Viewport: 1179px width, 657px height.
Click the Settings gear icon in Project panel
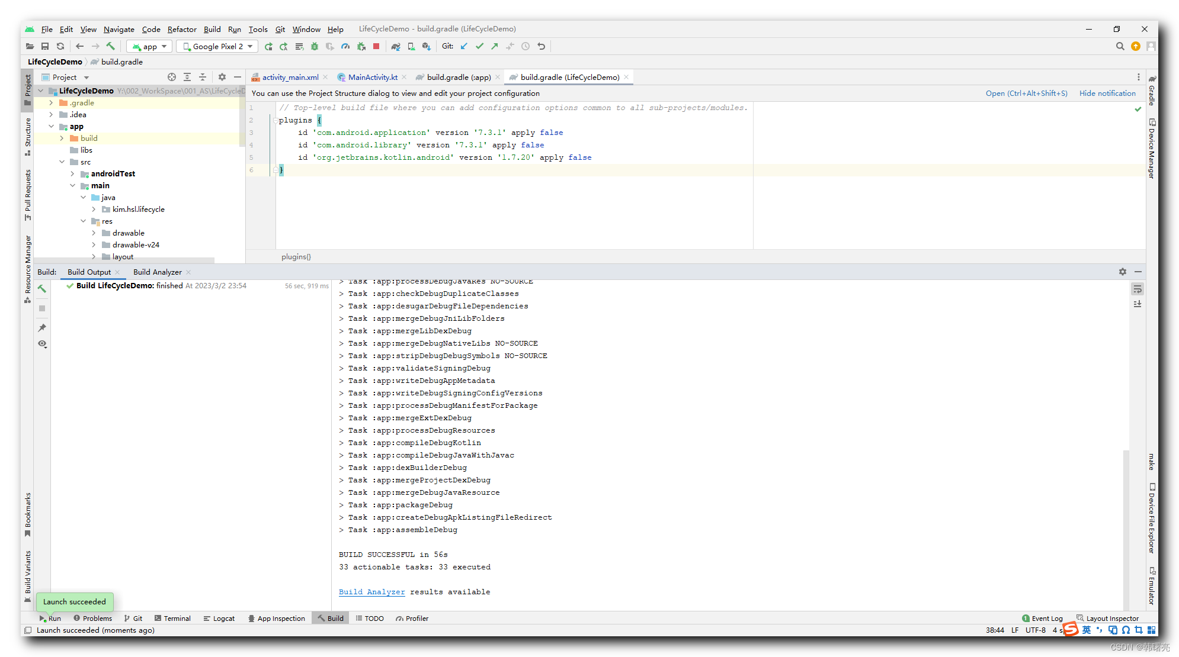[x=222, y=77]
